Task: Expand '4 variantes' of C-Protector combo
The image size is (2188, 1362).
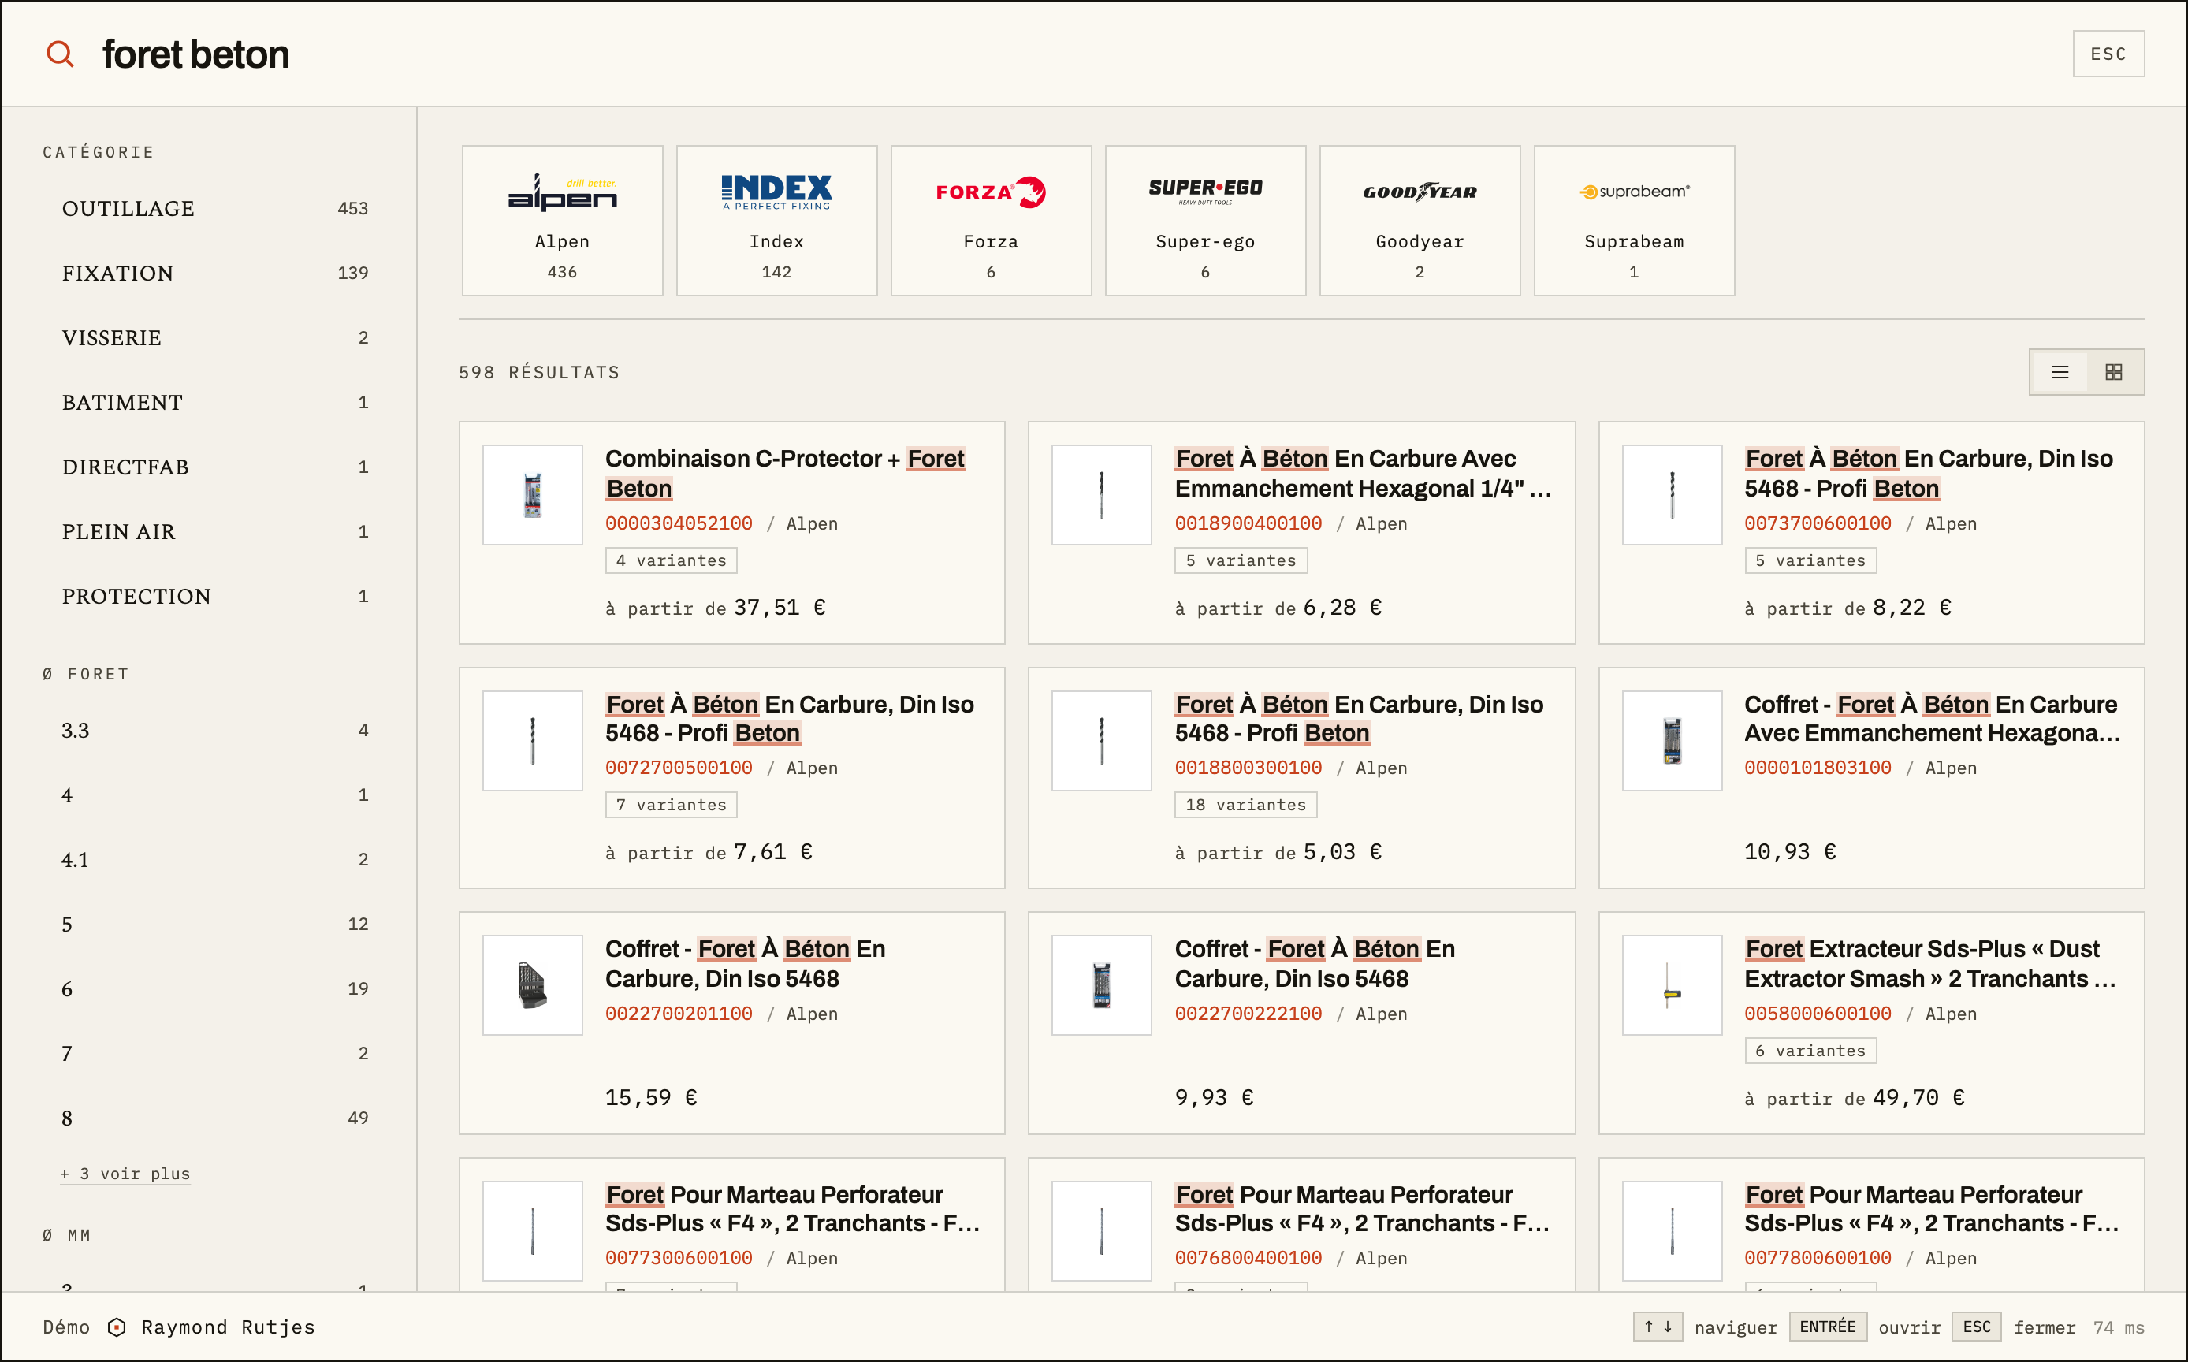Action: coord(671,560)
